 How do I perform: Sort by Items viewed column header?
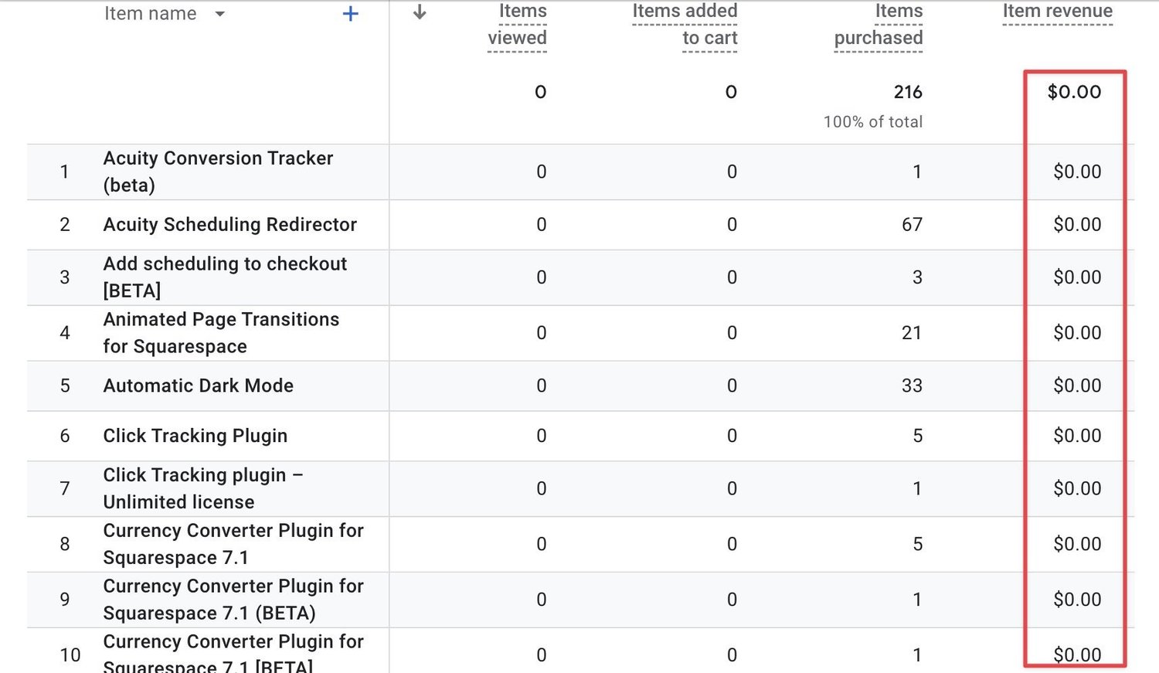click(x=518, y=25)
